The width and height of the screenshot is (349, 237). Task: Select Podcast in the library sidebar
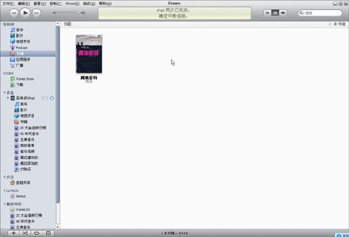[18, 48]
